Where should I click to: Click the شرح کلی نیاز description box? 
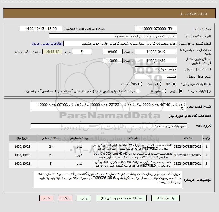click(108, 107)
